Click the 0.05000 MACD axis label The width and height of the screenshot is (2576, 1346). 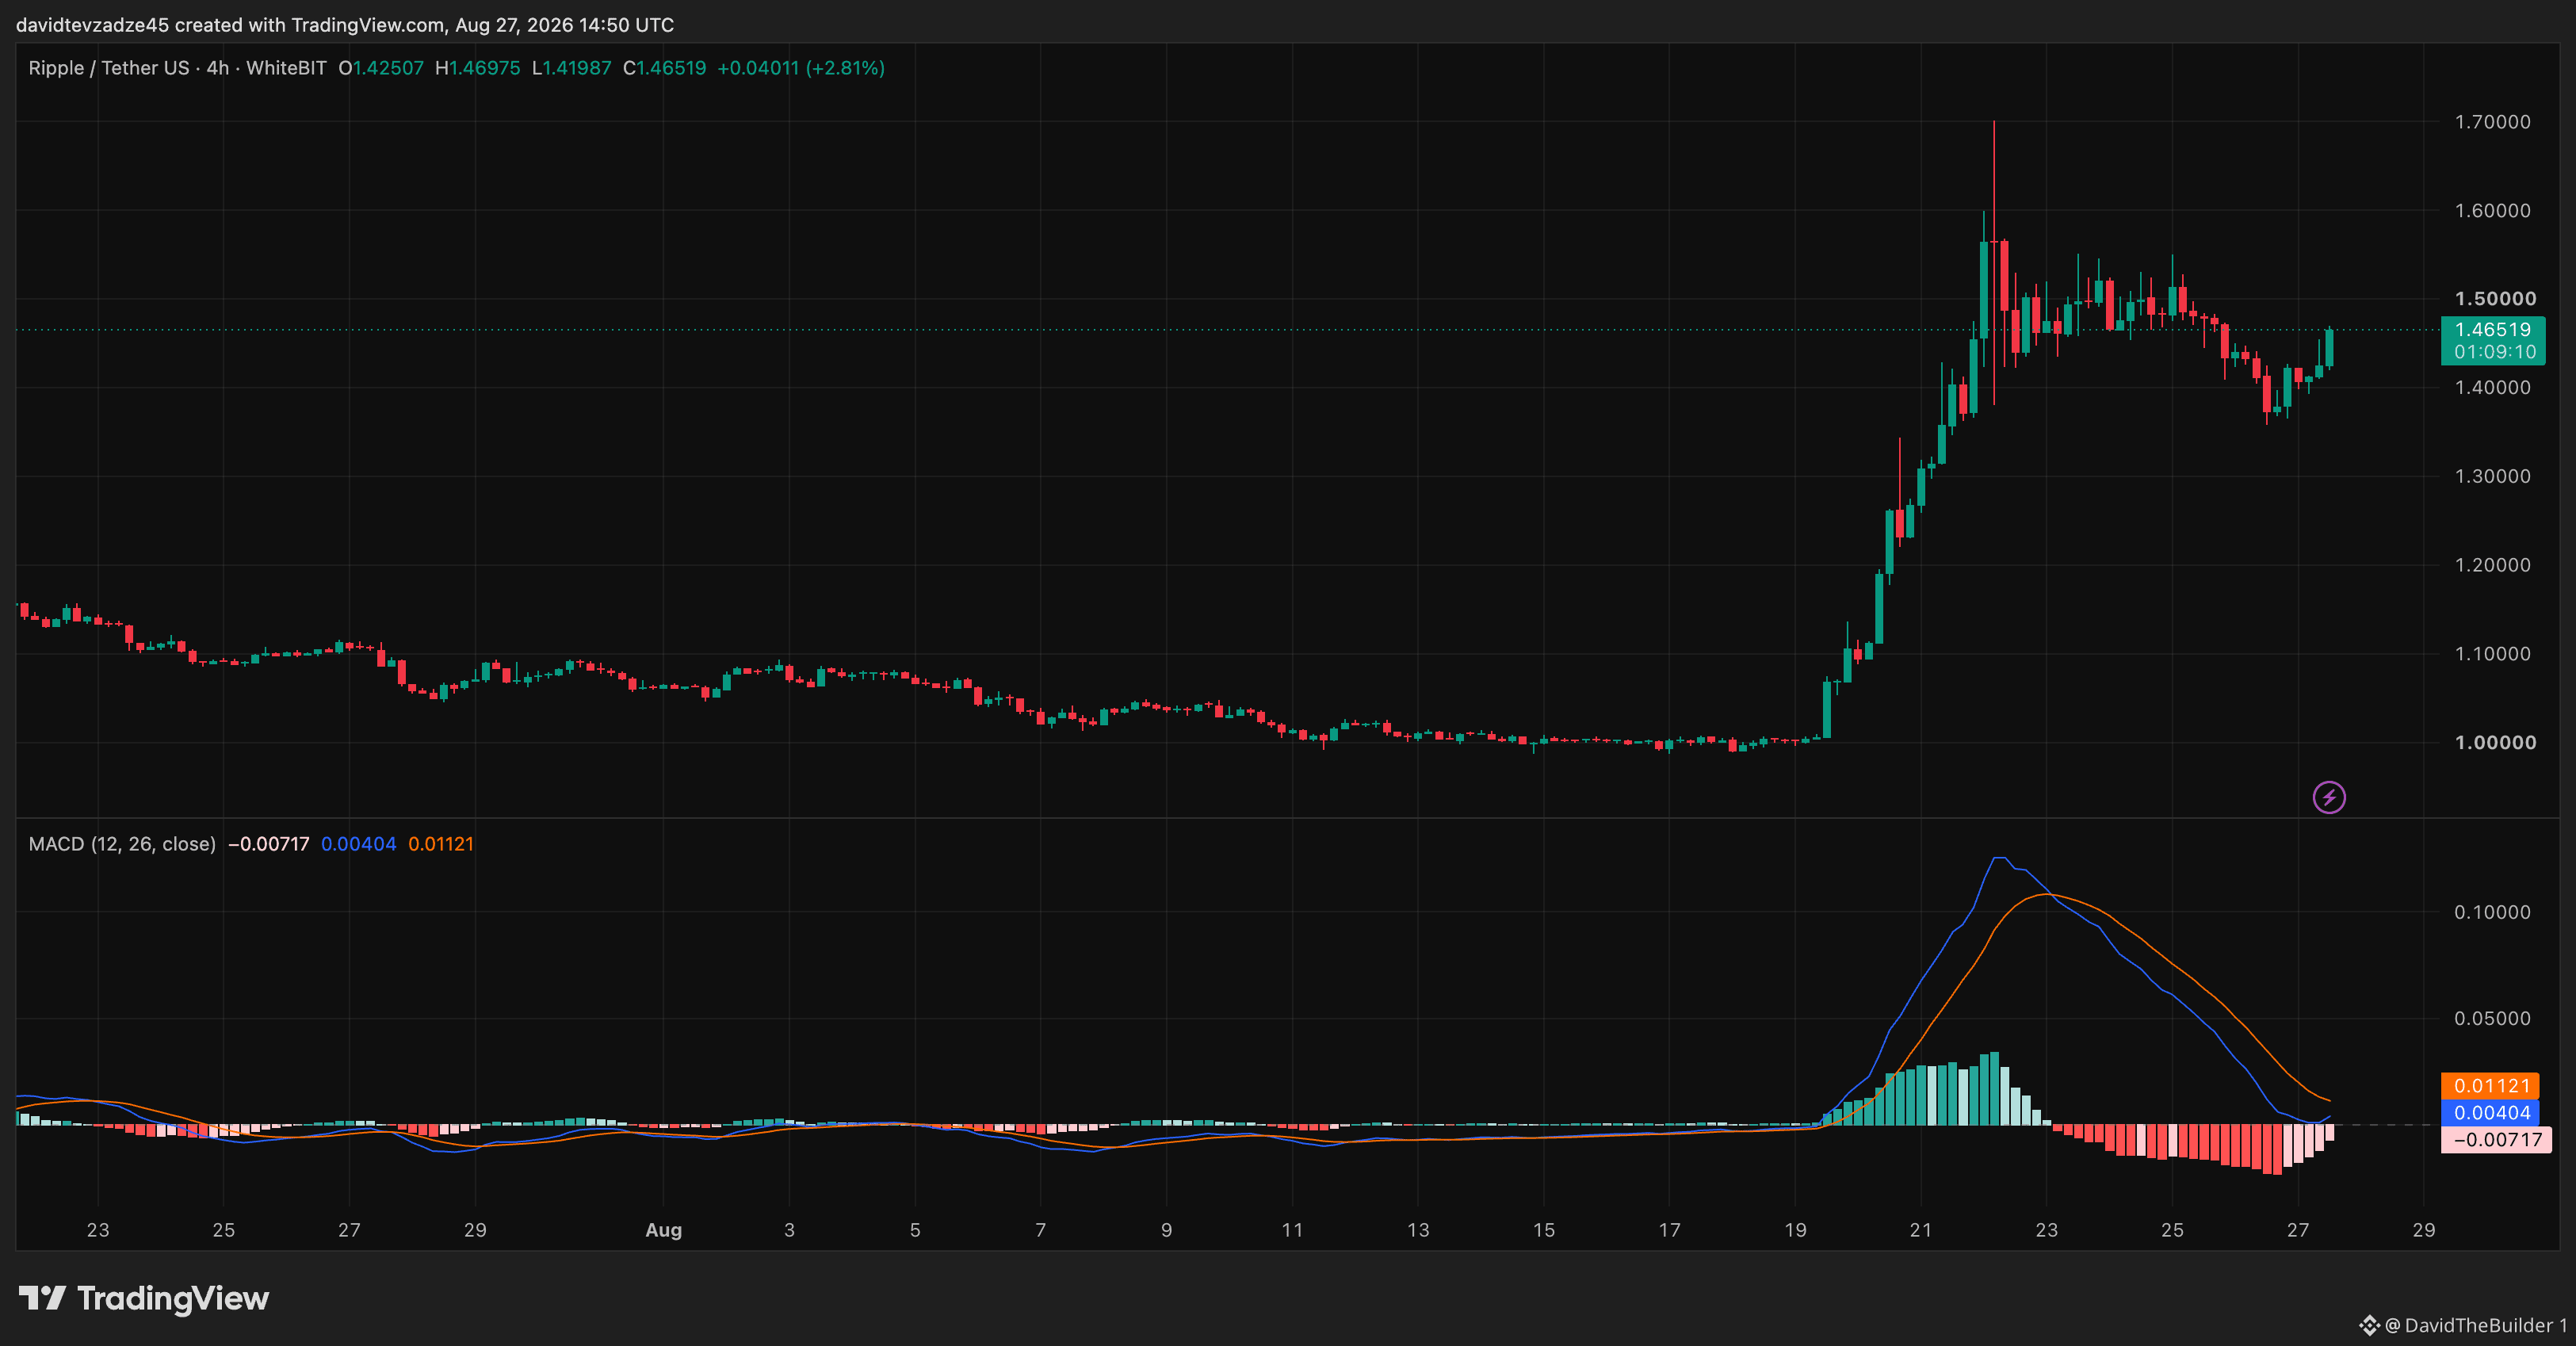(2492, 1018)
